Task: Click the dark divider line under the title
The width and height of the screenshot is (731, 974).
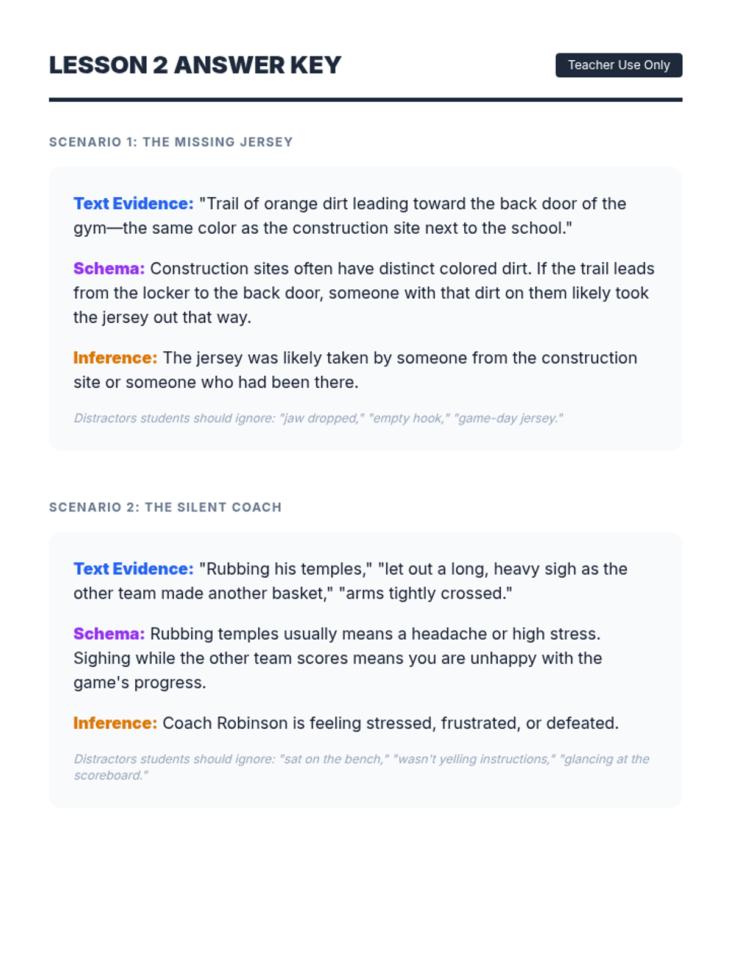Action: 365,100
